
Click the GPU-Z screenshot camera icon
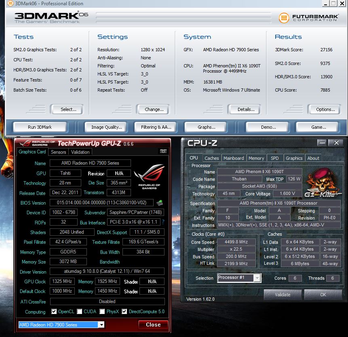pyautogui.click(x=163, y=151)
